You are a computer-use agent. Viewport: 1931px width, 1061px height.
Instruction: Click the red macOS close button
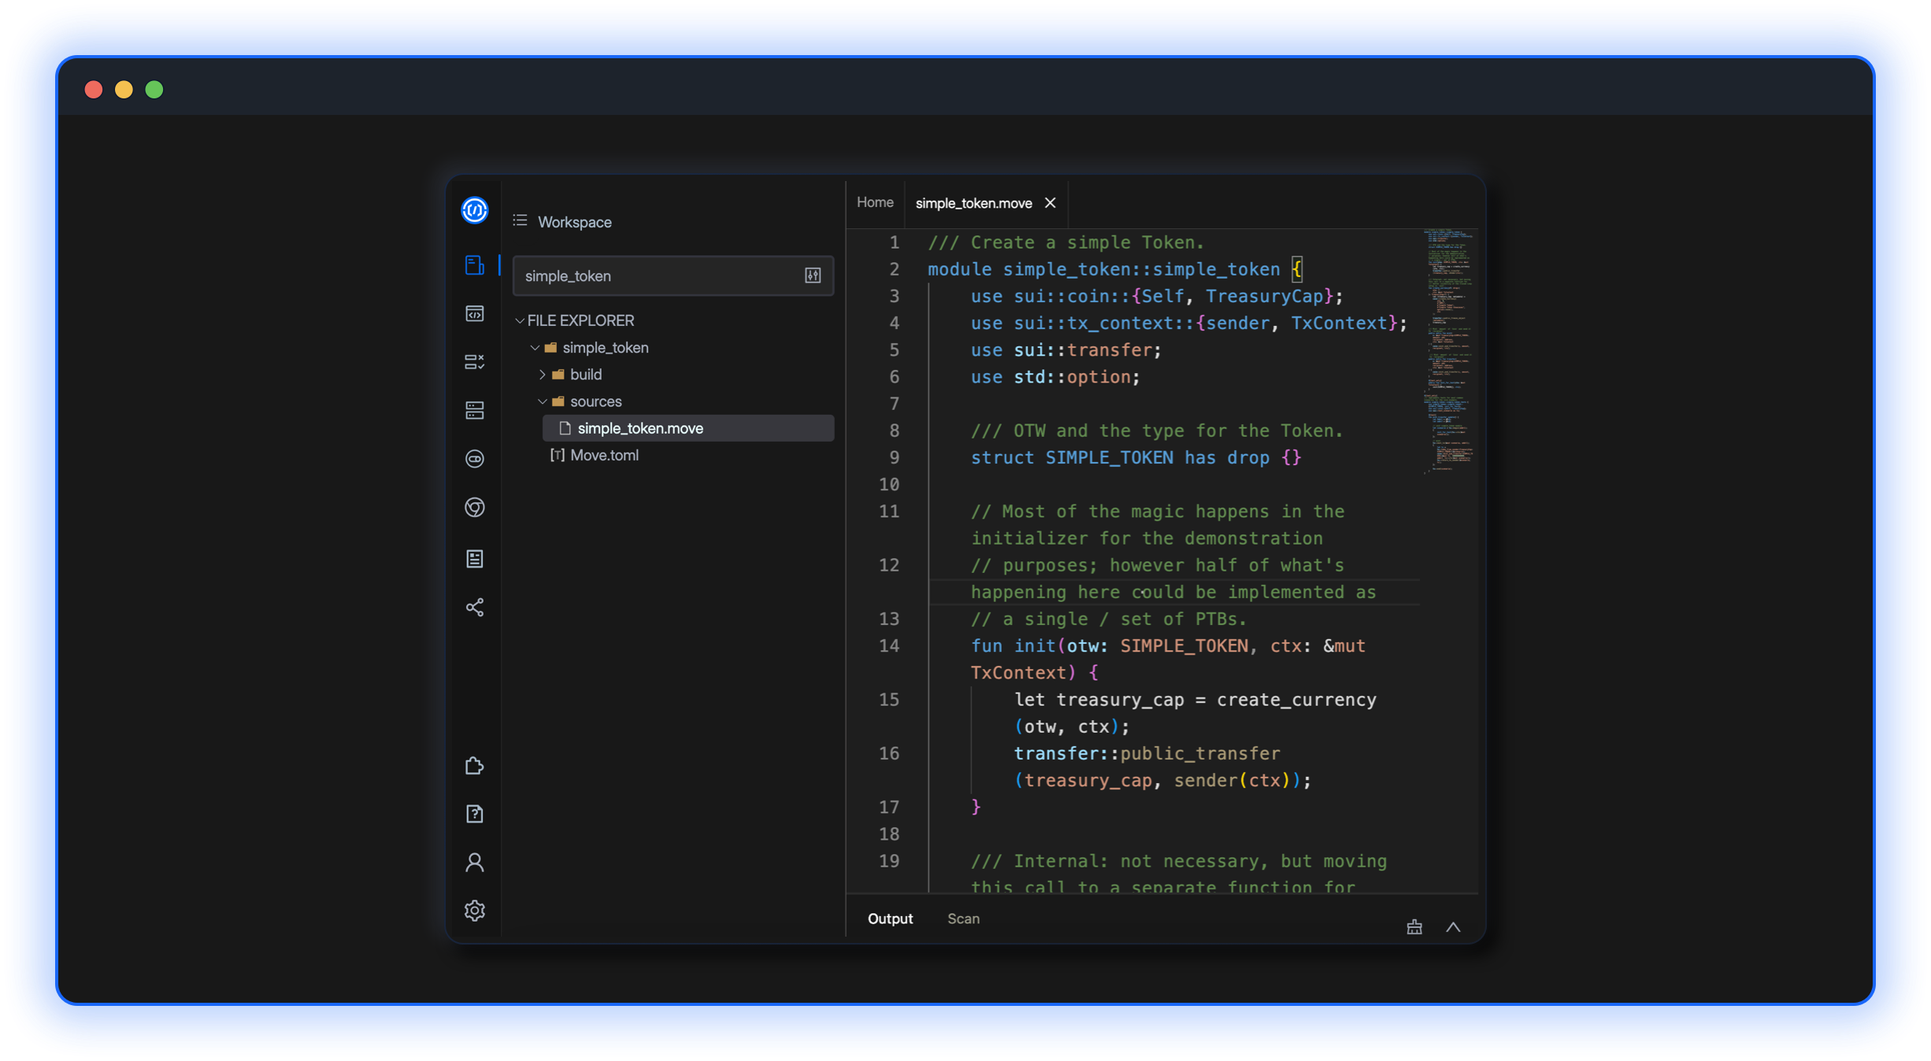[94, 90]
